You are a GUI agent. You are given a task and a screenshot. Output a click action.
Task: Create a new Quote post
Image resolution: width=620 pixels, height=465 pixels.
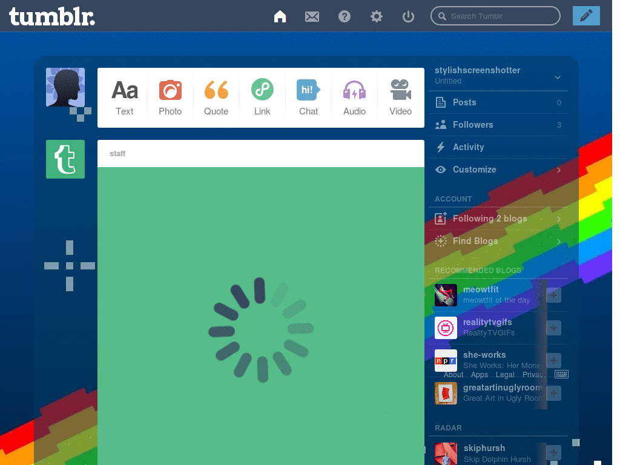[216, 97]
